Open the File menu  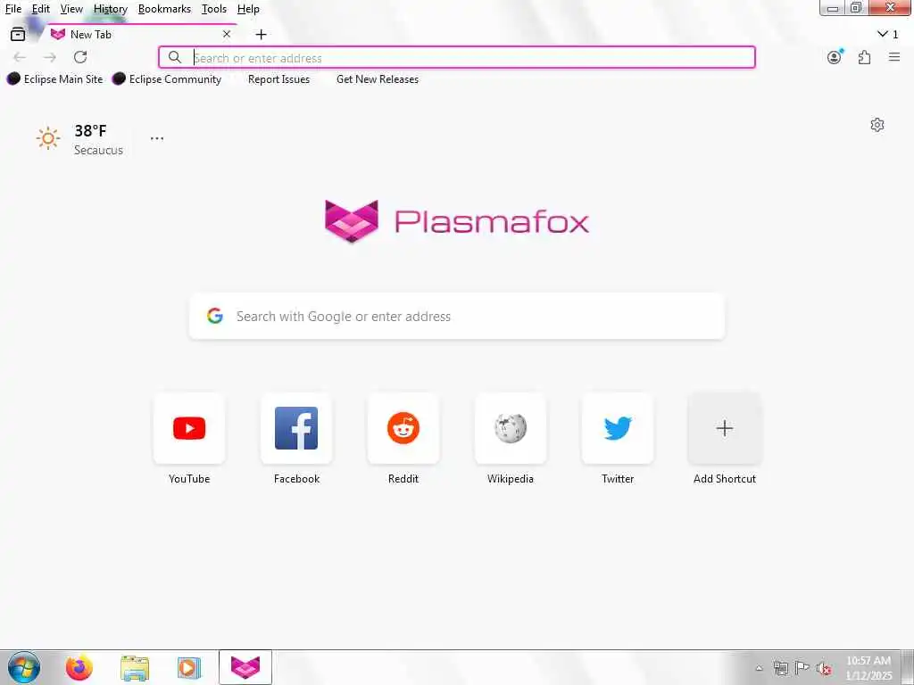[12, 9]
